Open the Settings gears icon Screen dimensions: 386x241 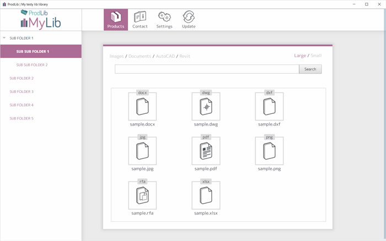(x=164, y=20)
